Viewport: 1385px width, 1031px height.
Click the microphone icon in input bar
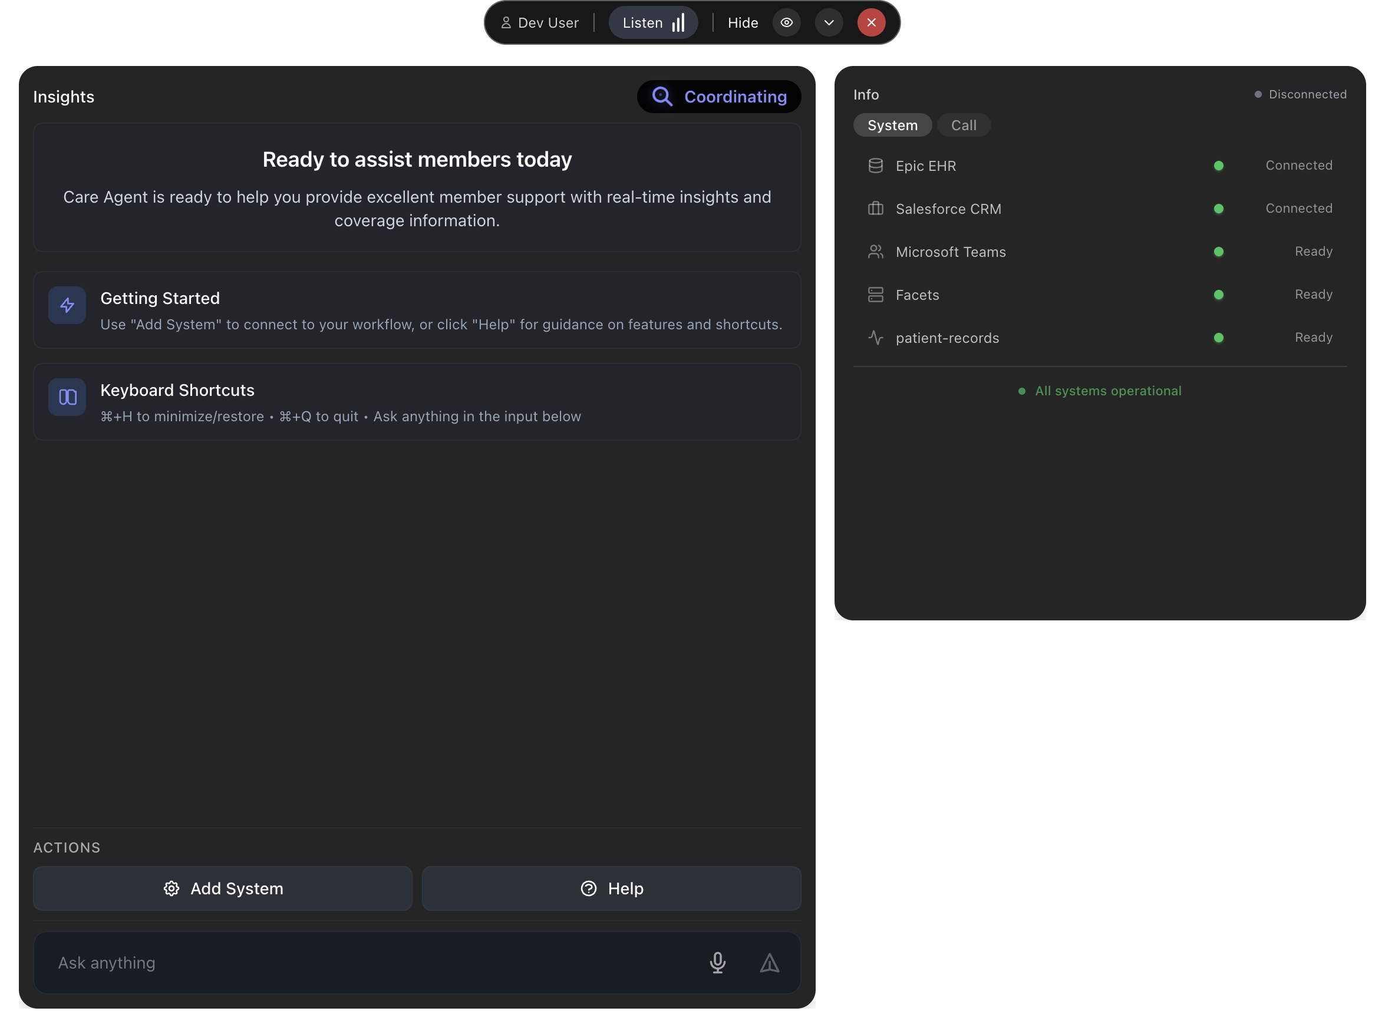tap(717, 962)
